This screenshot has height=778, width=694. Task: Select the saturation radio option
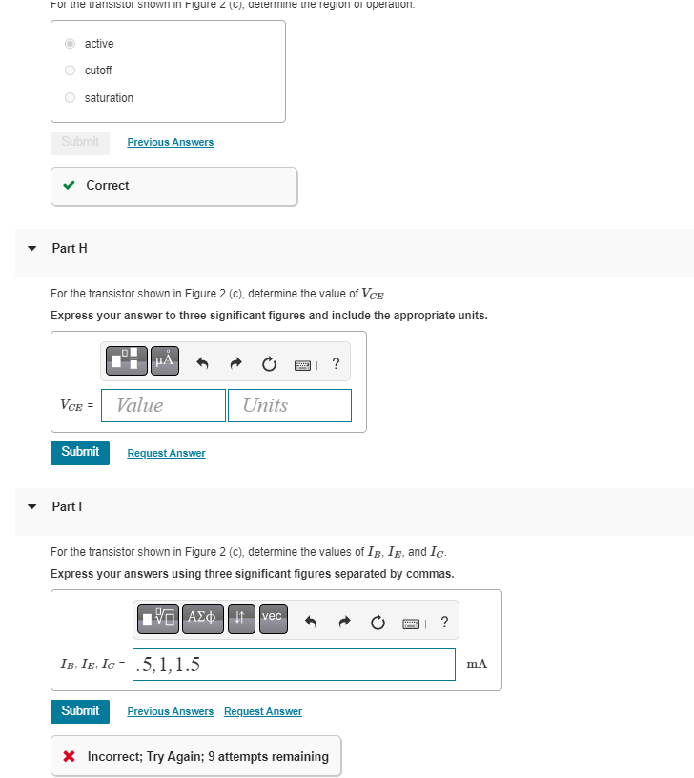[x=70, y=98]
